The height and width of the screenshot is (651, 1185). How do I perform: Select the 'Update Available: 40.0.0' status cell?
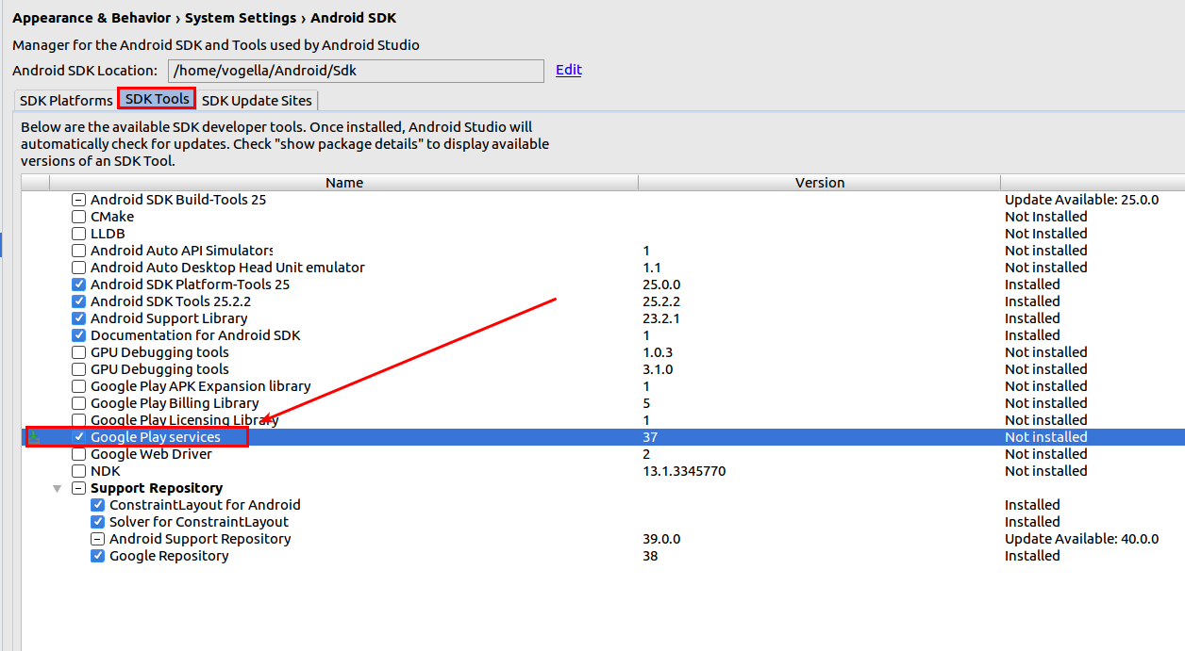point(1081,539)
